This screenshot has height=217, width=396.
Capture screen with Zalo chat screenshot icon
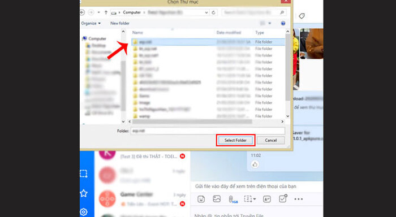(x=248, y=199)
